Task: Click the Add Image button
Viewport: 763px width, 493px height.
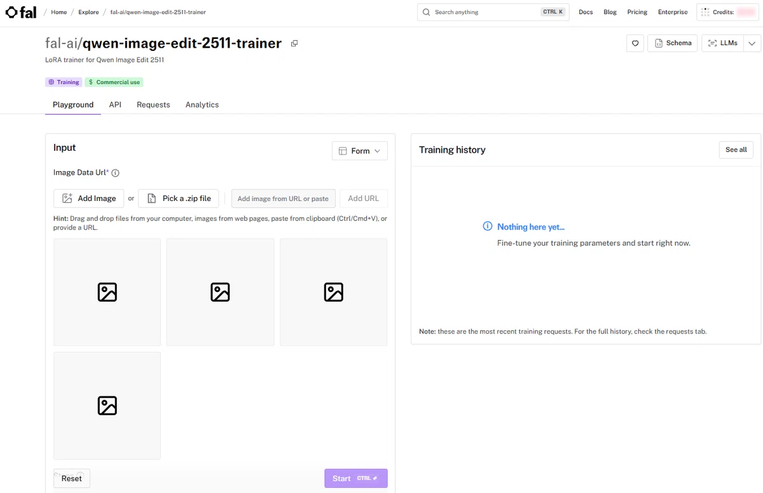Action: (x=88, y=198)
